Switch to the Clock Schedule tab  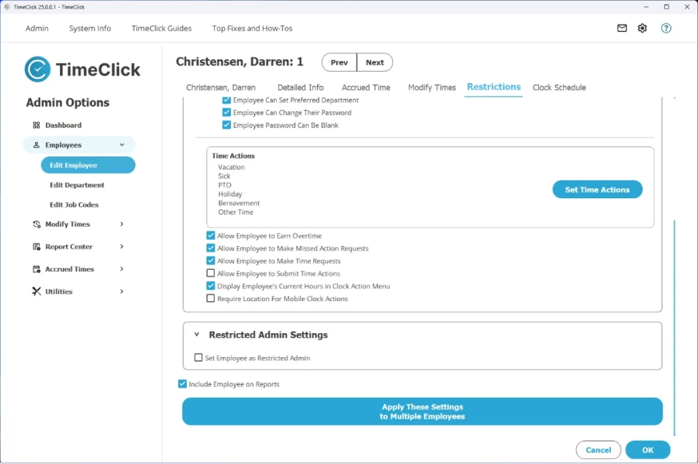click(x=559, y=87)
